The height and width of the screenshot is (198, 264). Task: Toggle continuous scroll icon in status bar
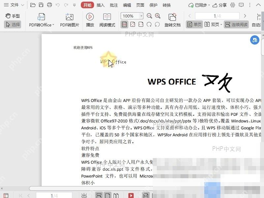click(99, 195)
